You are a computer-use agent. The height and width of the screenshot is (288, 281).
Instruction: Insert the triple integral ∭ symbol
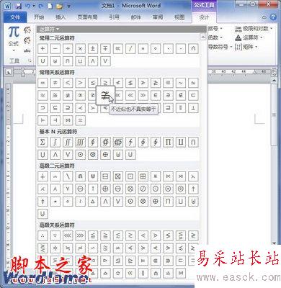pyautogui.click(x=80, y=142)
